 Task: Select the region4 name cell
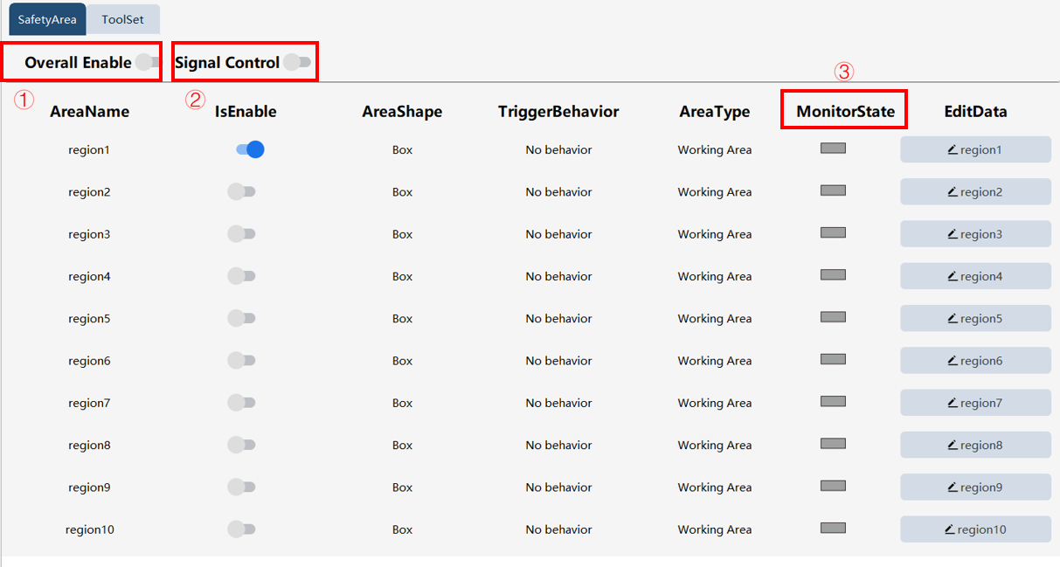pos(89,276)
